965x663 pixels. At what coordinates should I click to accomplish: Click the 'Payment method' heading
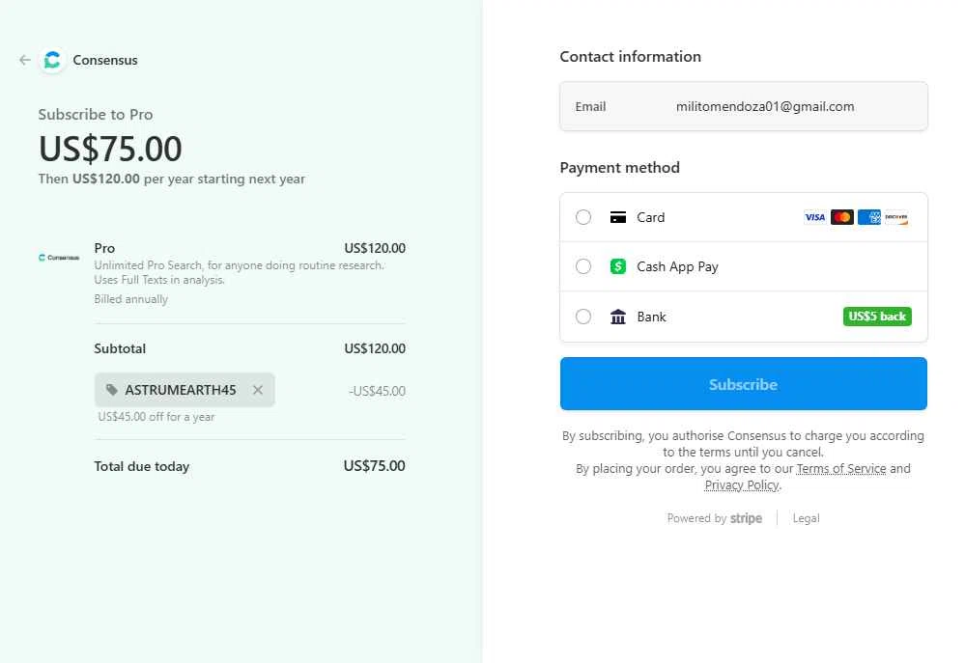(x=620, y=167)
